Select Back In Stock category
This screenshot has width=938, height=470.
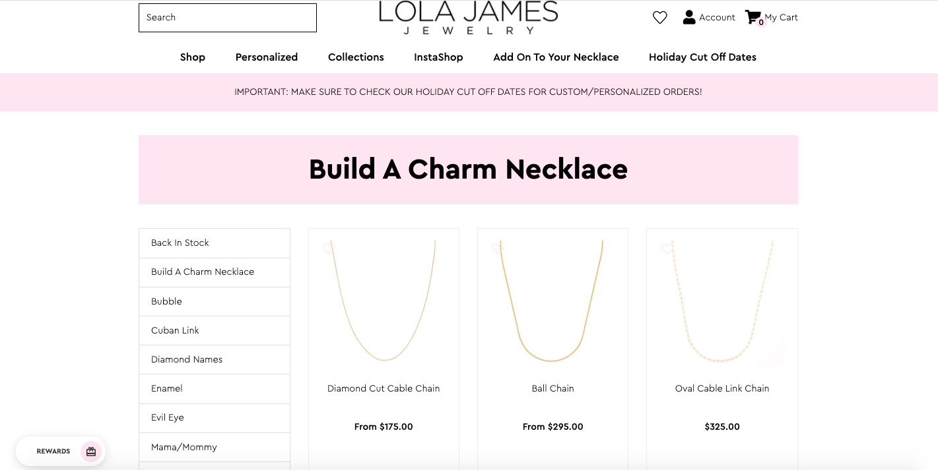[180, 243]
